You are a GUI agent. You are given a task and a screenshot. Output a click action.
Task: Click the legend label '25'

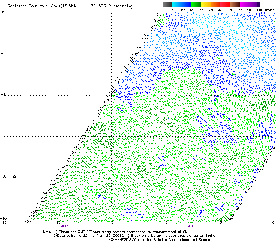point(211,10)
